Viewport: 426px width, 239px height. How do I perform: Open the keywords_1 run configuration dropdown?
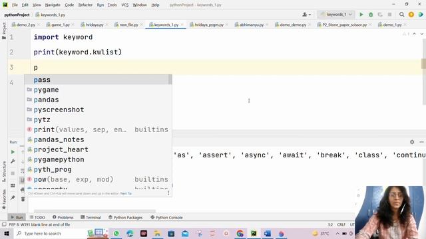tap(336, 15)
